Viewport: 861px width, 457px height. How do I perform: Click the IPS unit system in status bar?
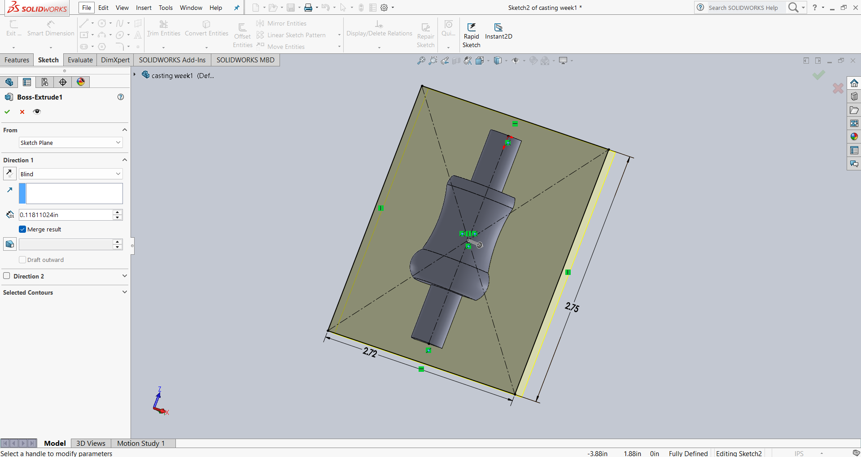[x=799, y=453]
